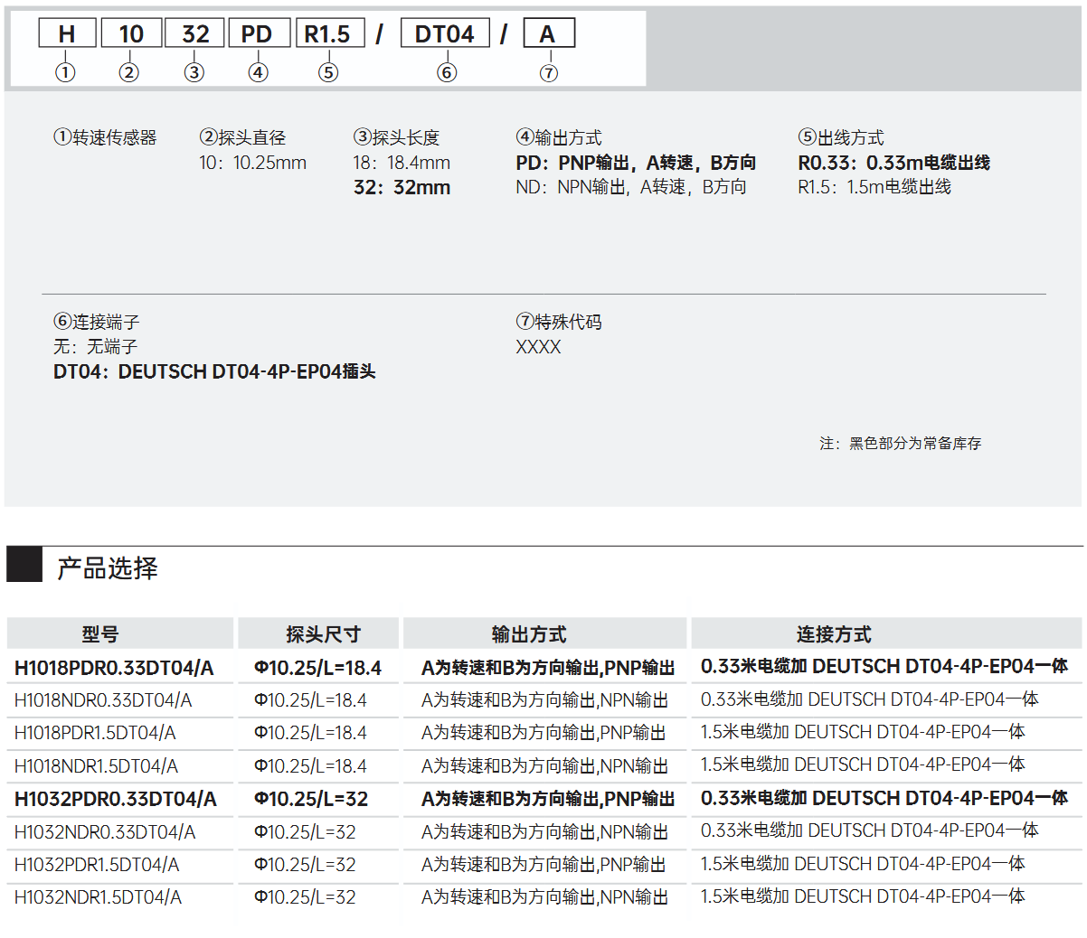Click circled number ③ under the 32 box
The image size is (1087, 938).
pyautogui.click(x=194, y=72)
